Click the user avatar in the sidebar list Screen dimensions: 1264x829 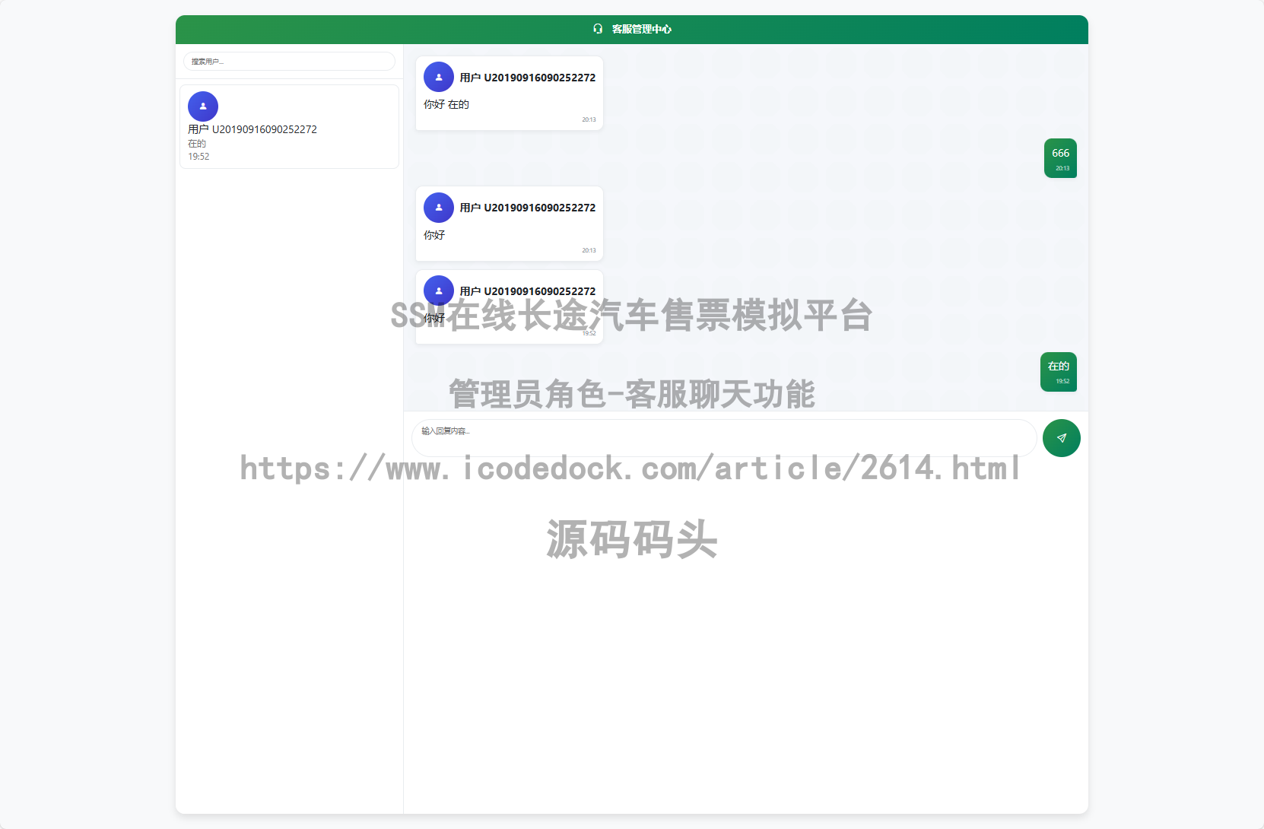point(203,106)
